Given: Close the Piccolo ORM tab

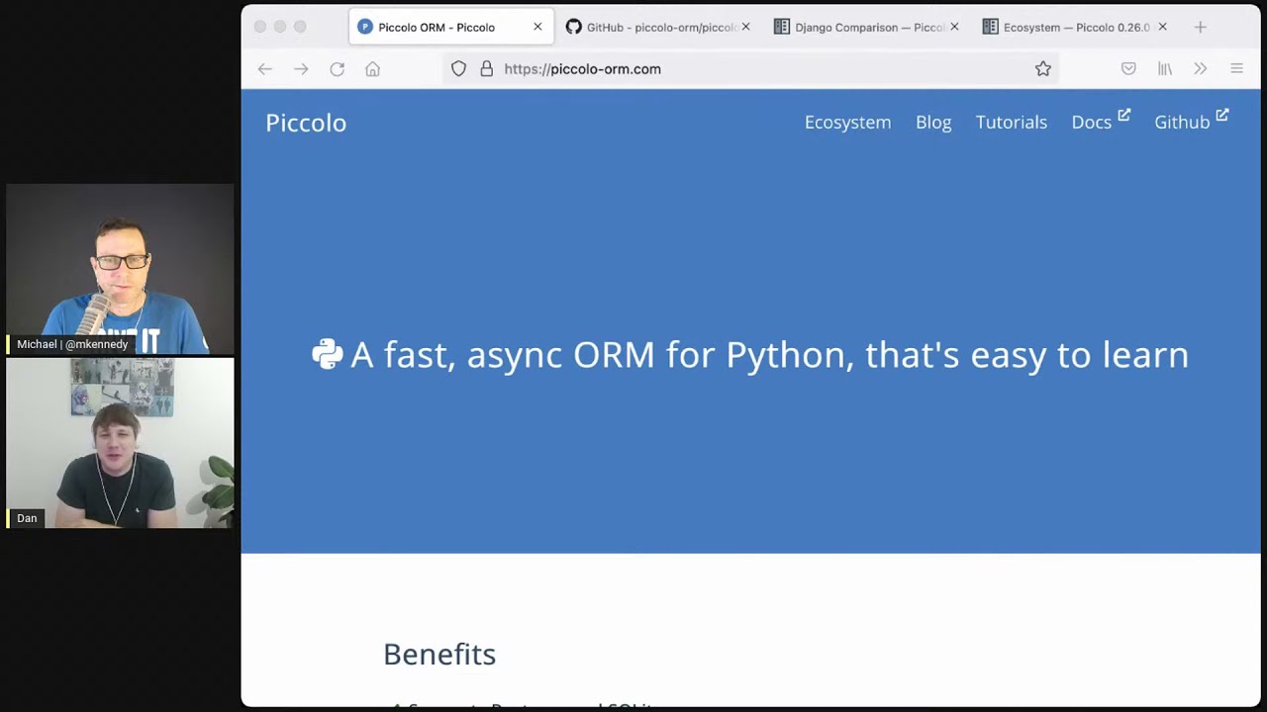Looking at the screenshot, I should pos(537,27).
